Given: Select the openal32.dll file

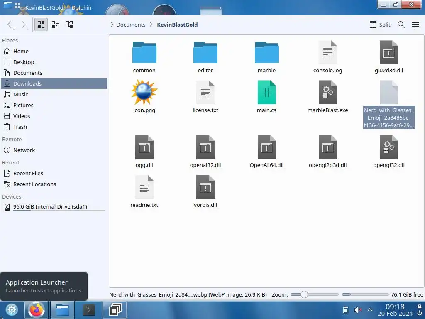Looking at the screenshot, I should pos(205,152).
